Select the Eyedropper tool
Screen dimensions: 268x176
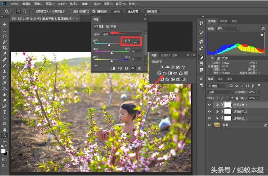coord(4,54)
